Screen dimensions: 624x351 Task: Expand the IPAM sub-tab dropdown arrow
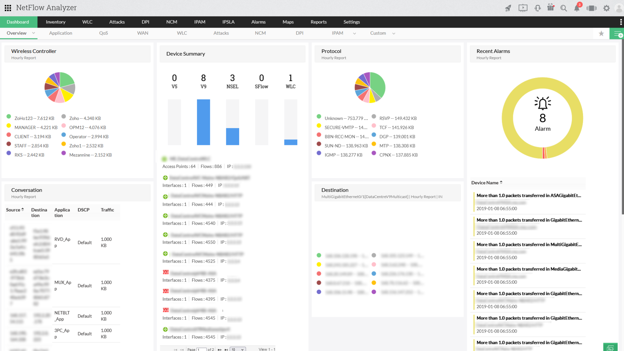tap(354, 33)
